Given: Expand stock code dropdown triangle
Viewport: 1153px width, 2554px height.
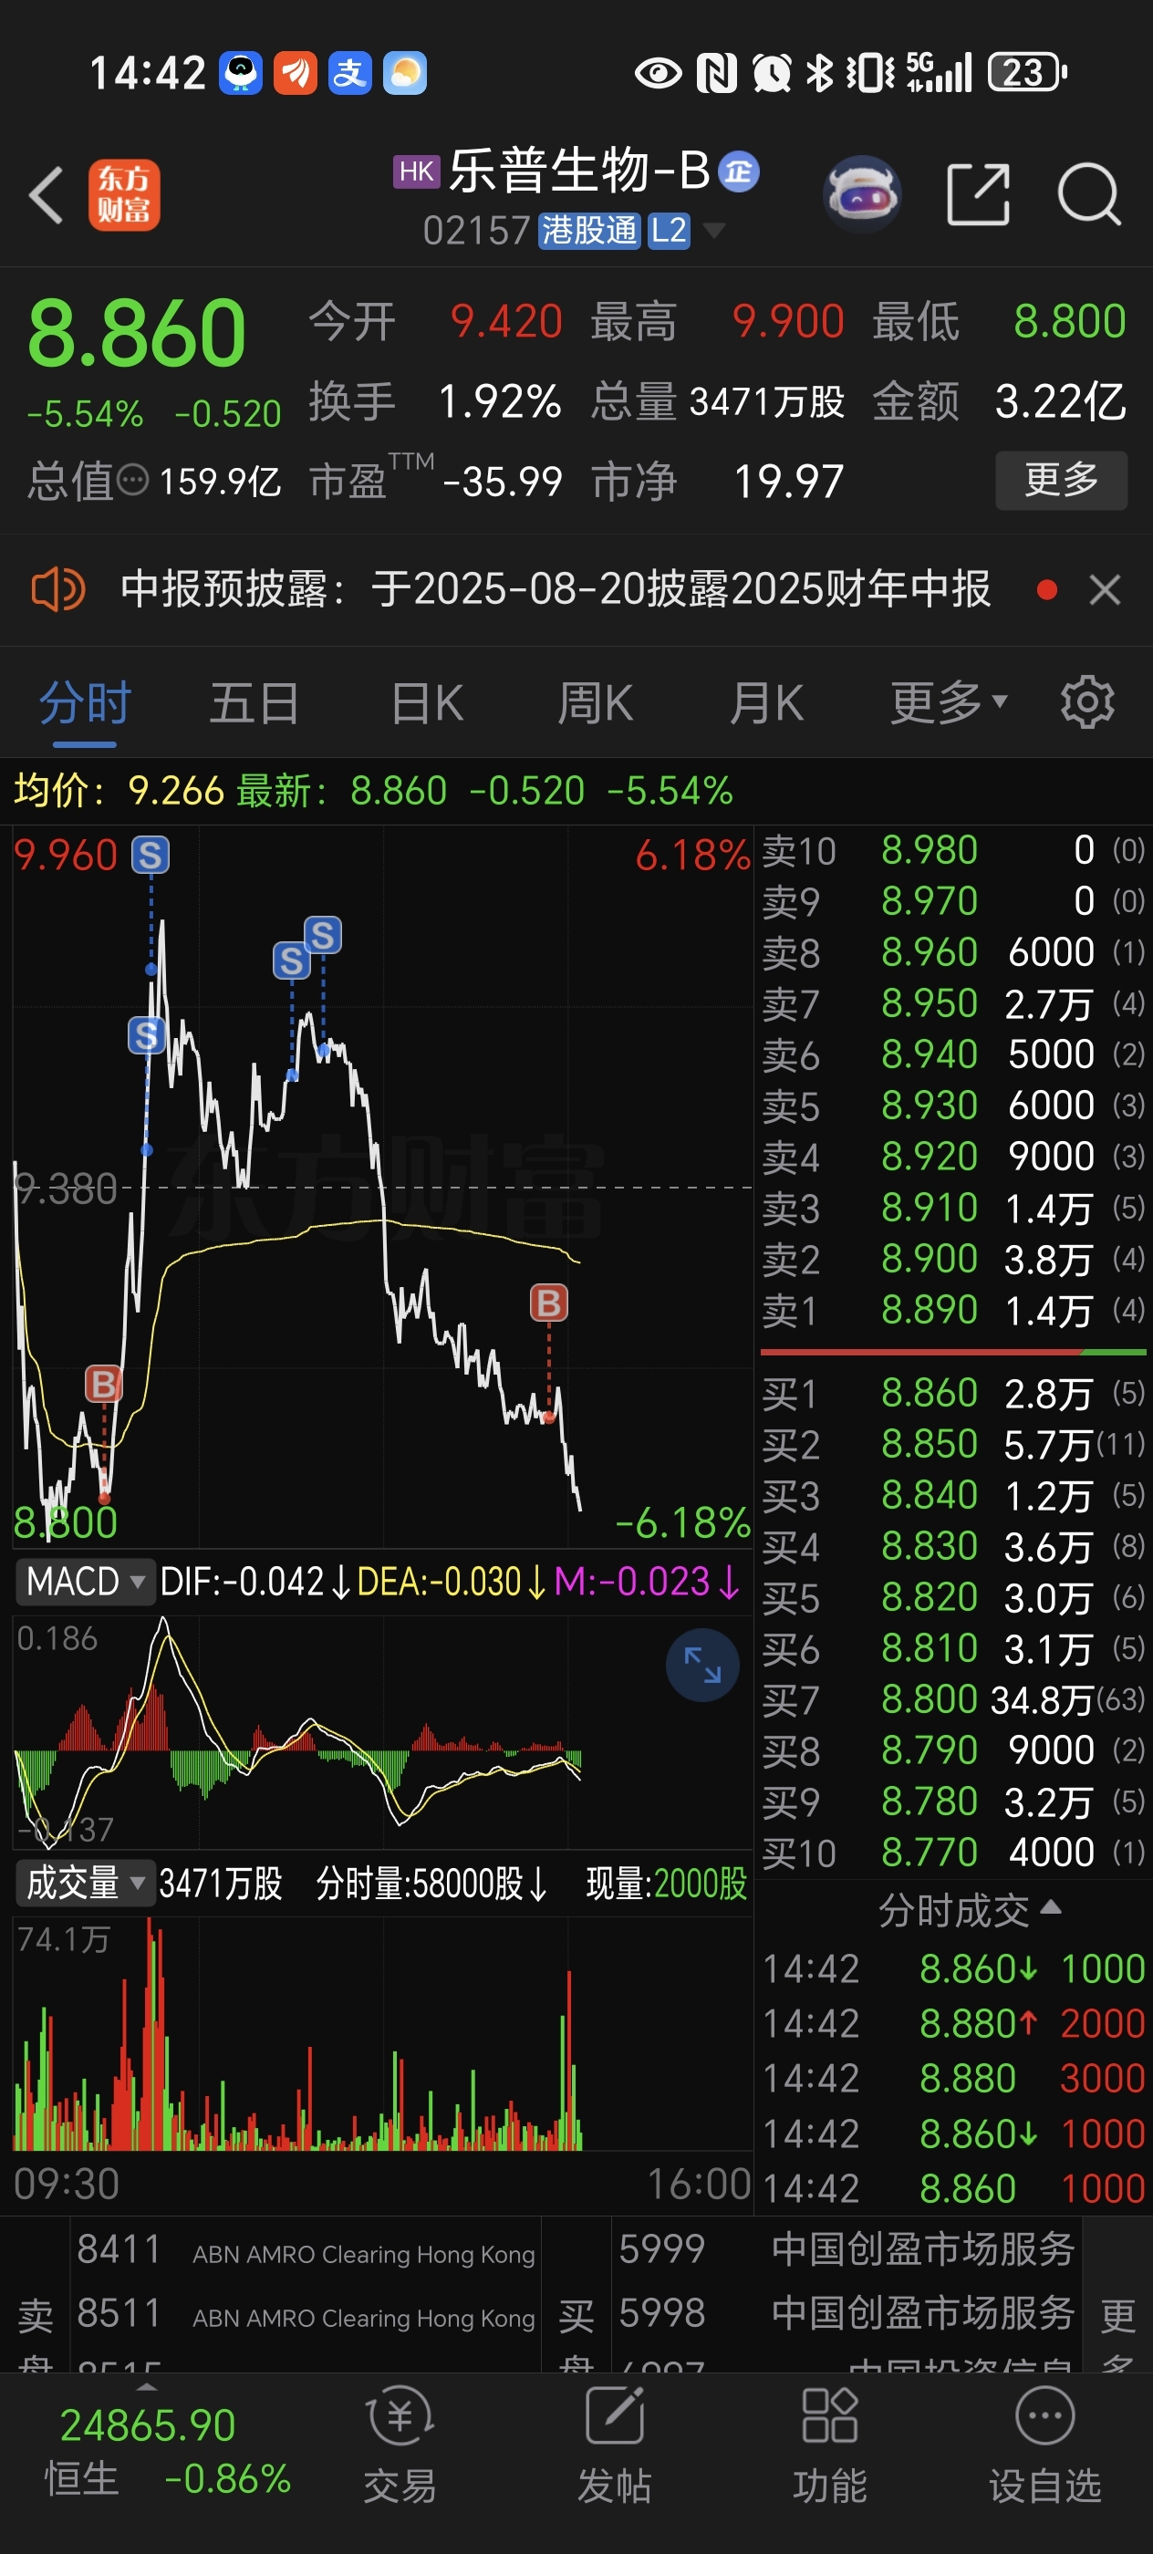Looking at the screenshot, I should 712,231.
